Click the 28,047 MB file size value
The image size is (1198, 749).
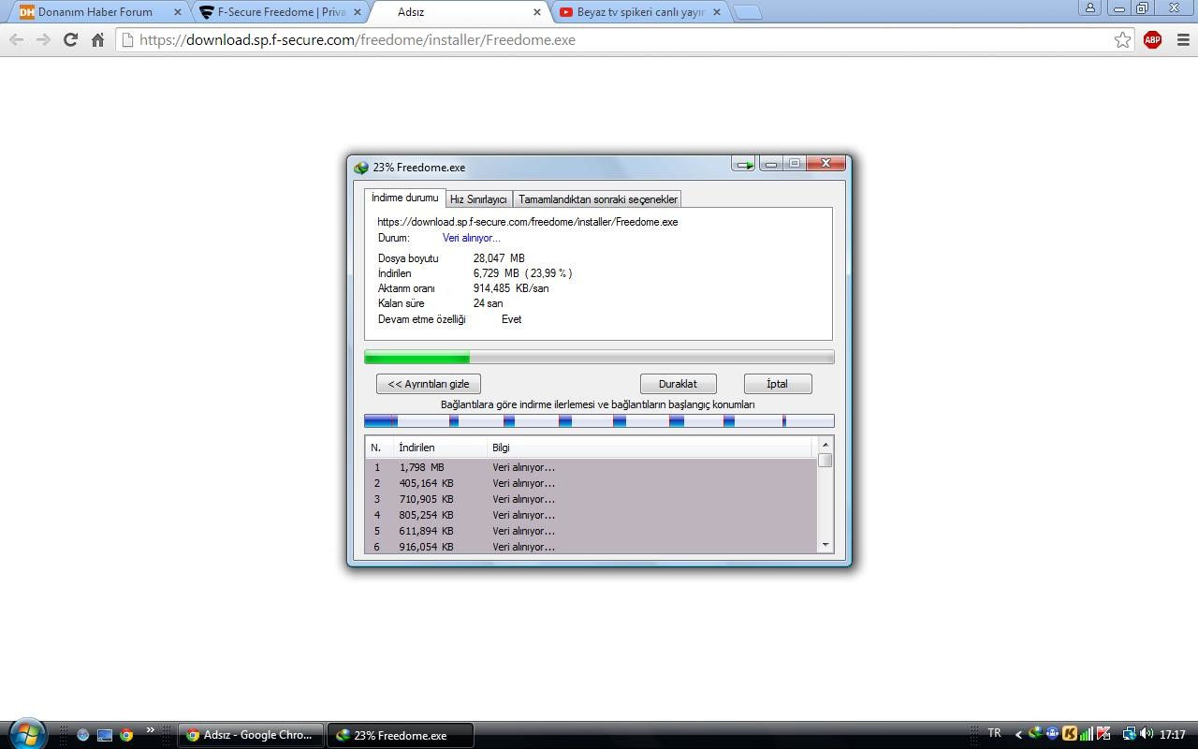click(x=499, y=257)
